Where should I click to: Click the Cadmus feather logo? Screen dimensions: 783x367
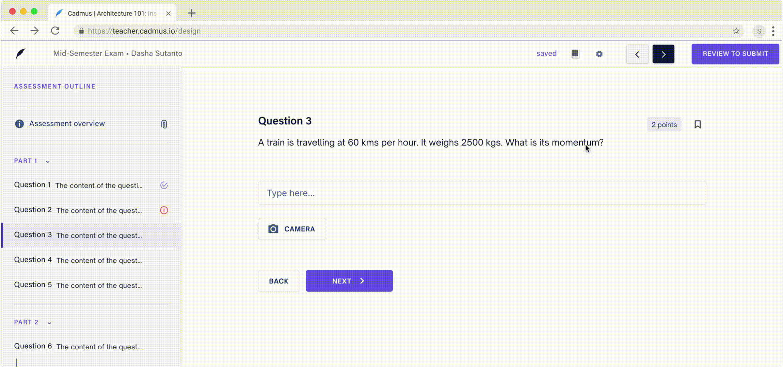click(x=20, y=54)
